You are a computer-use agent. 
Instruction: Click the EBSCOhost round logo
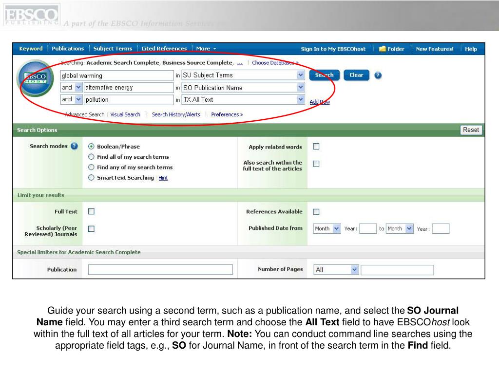point(35,78)
